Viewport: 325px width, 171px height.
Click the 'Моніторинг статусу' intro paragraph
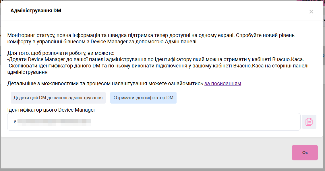click(x=121, y=36)
